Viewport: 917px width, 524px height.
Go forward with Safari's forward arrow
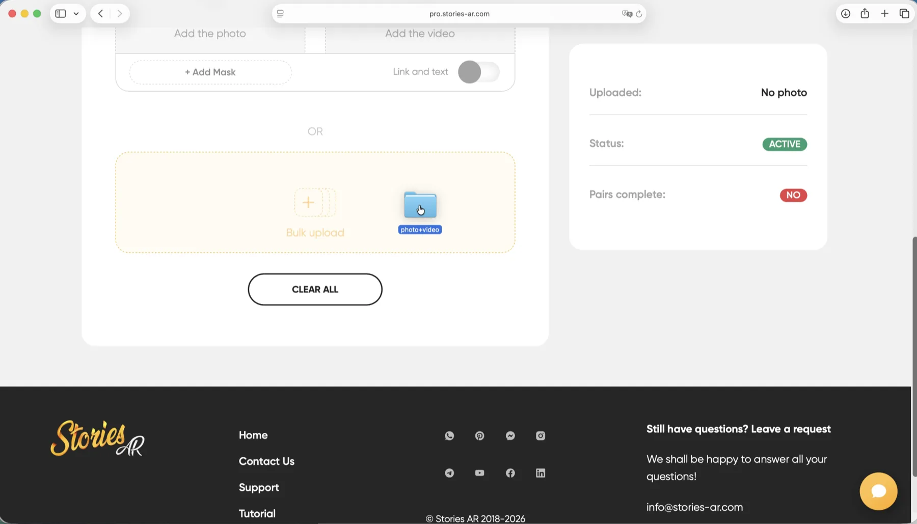pyautogui.click(x=120, y=14)
